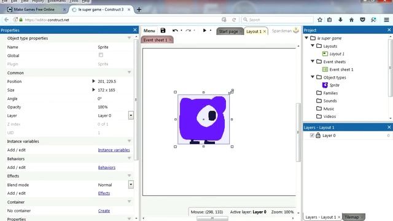Click the Create container link
Viewport: 393px width, 221px height.
pyautogui.click(x=104, y=211)
